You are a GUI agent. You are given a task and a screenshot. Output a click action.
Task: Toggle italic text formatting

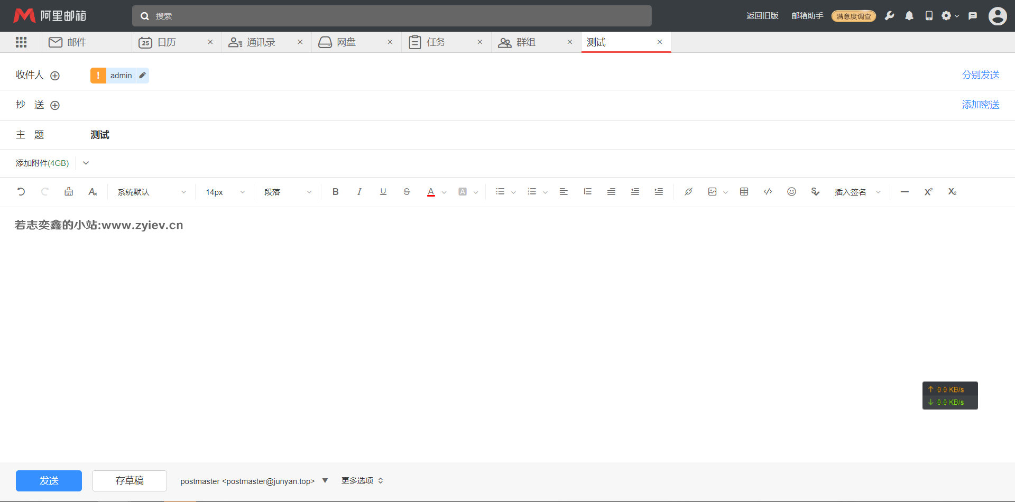(x=359, y=192)
